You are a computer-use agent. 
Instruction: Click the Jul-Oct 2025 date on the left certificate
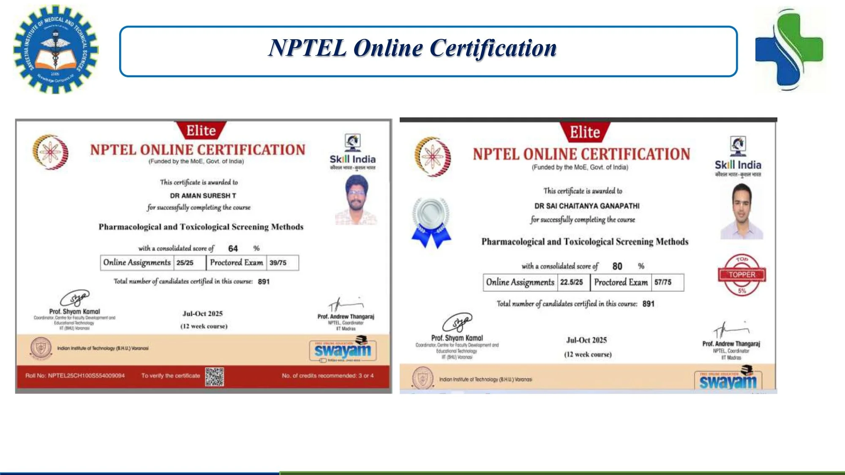point(203,314)
